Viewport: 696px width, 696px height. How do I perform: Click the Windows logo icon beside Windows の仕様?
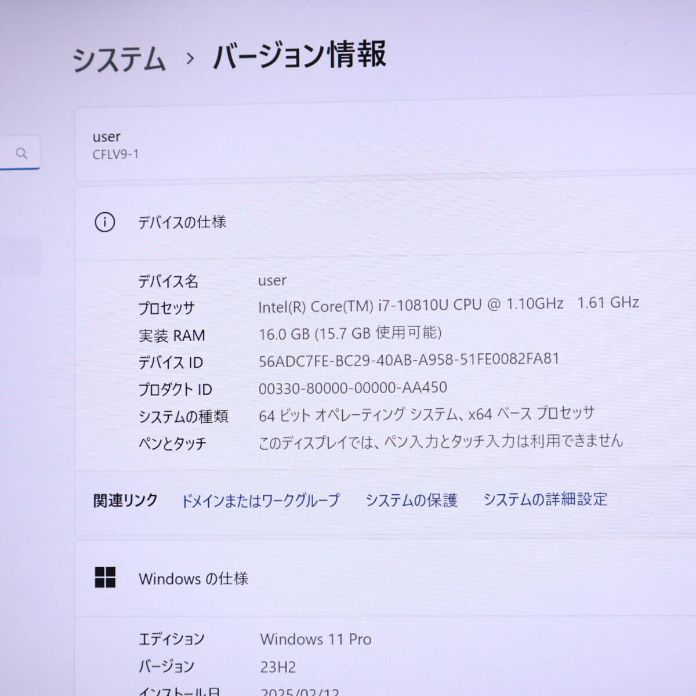[105, 578]
